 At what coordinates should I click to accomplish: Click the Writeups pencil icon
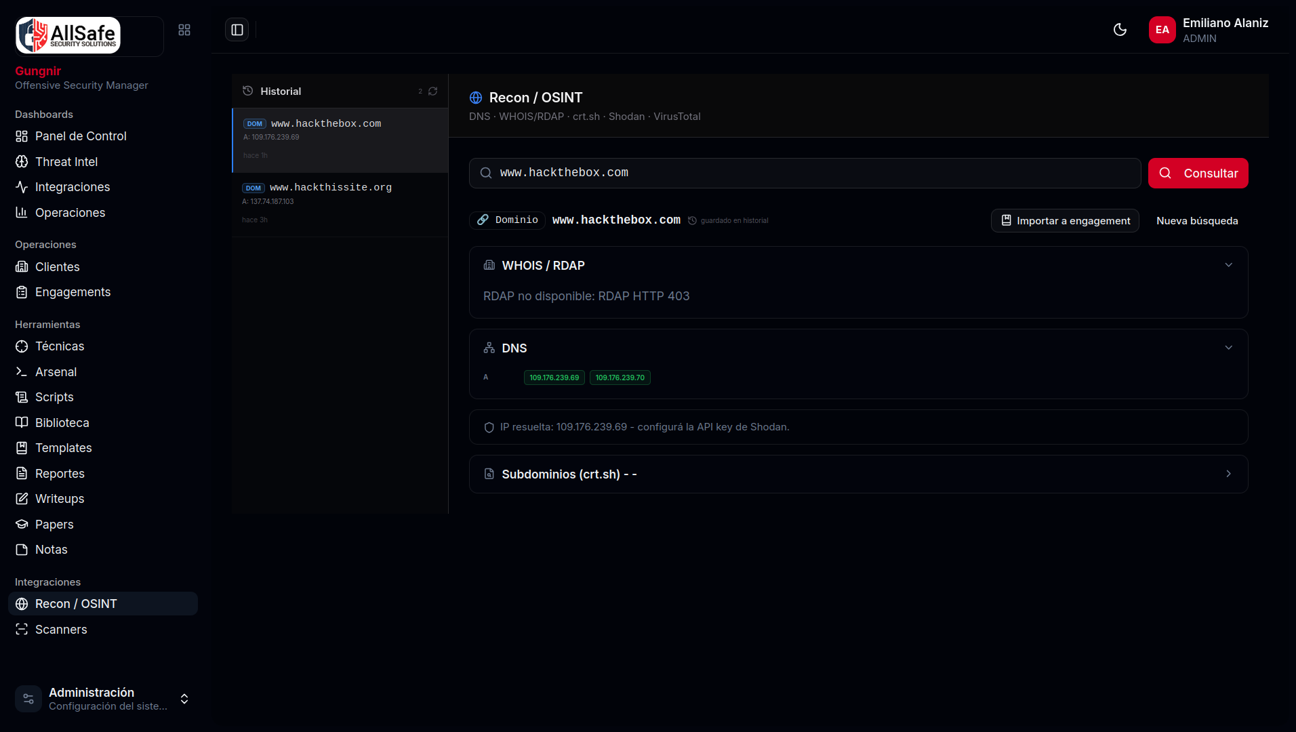[22, 499]
